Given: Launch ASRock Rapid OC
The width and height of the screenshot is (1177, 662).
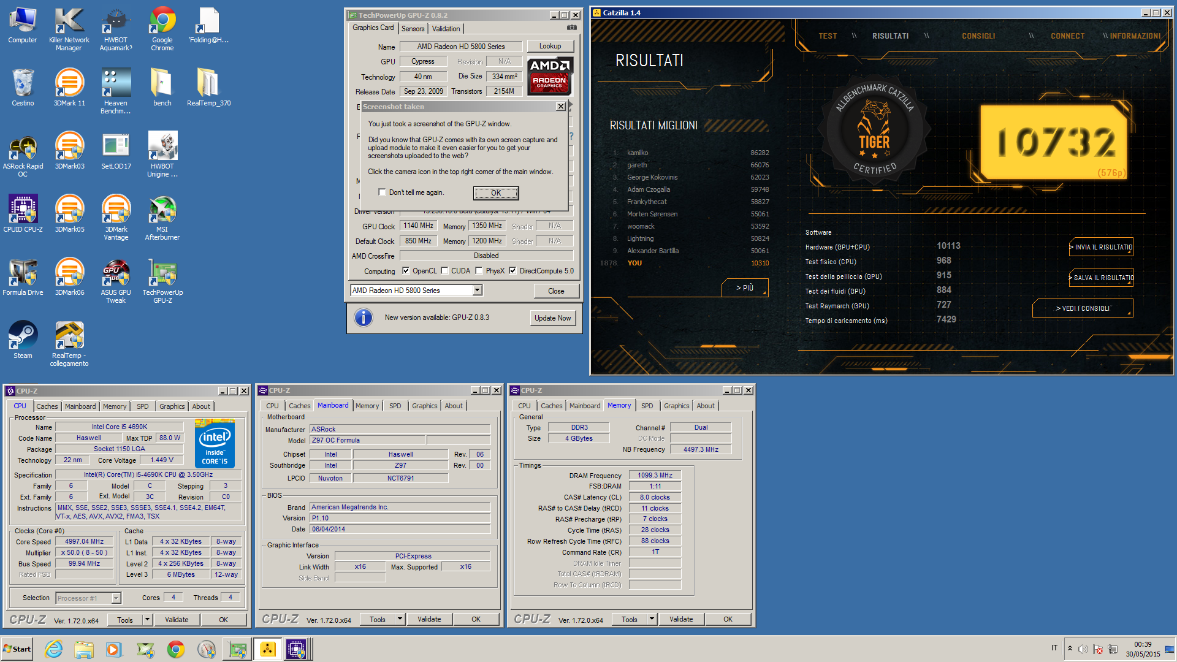Looking at the screenshot, I should (x=23, y=154).
